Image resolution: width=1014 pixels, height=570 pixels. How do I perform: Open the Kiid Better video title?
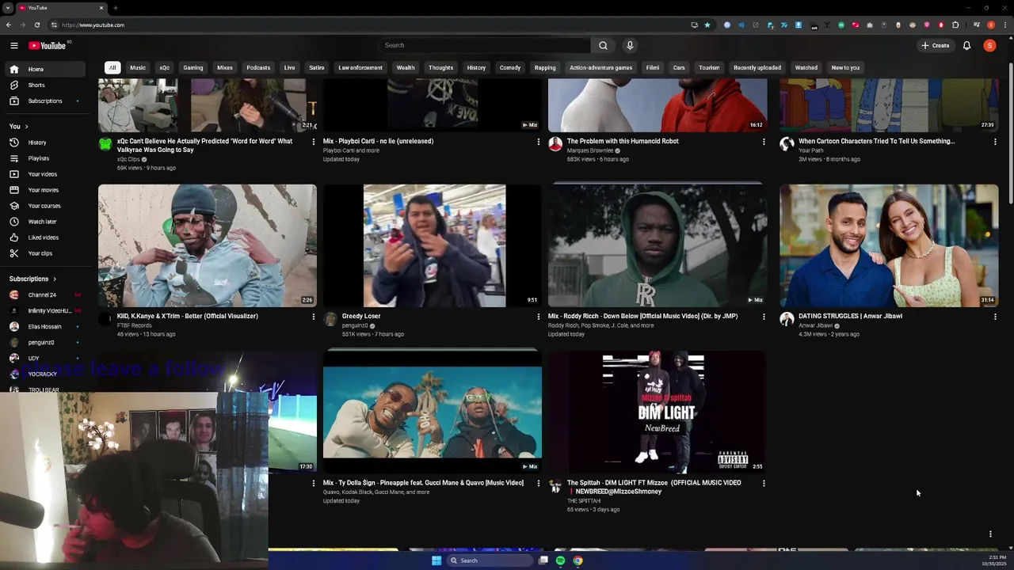click(x=188, y=316)
